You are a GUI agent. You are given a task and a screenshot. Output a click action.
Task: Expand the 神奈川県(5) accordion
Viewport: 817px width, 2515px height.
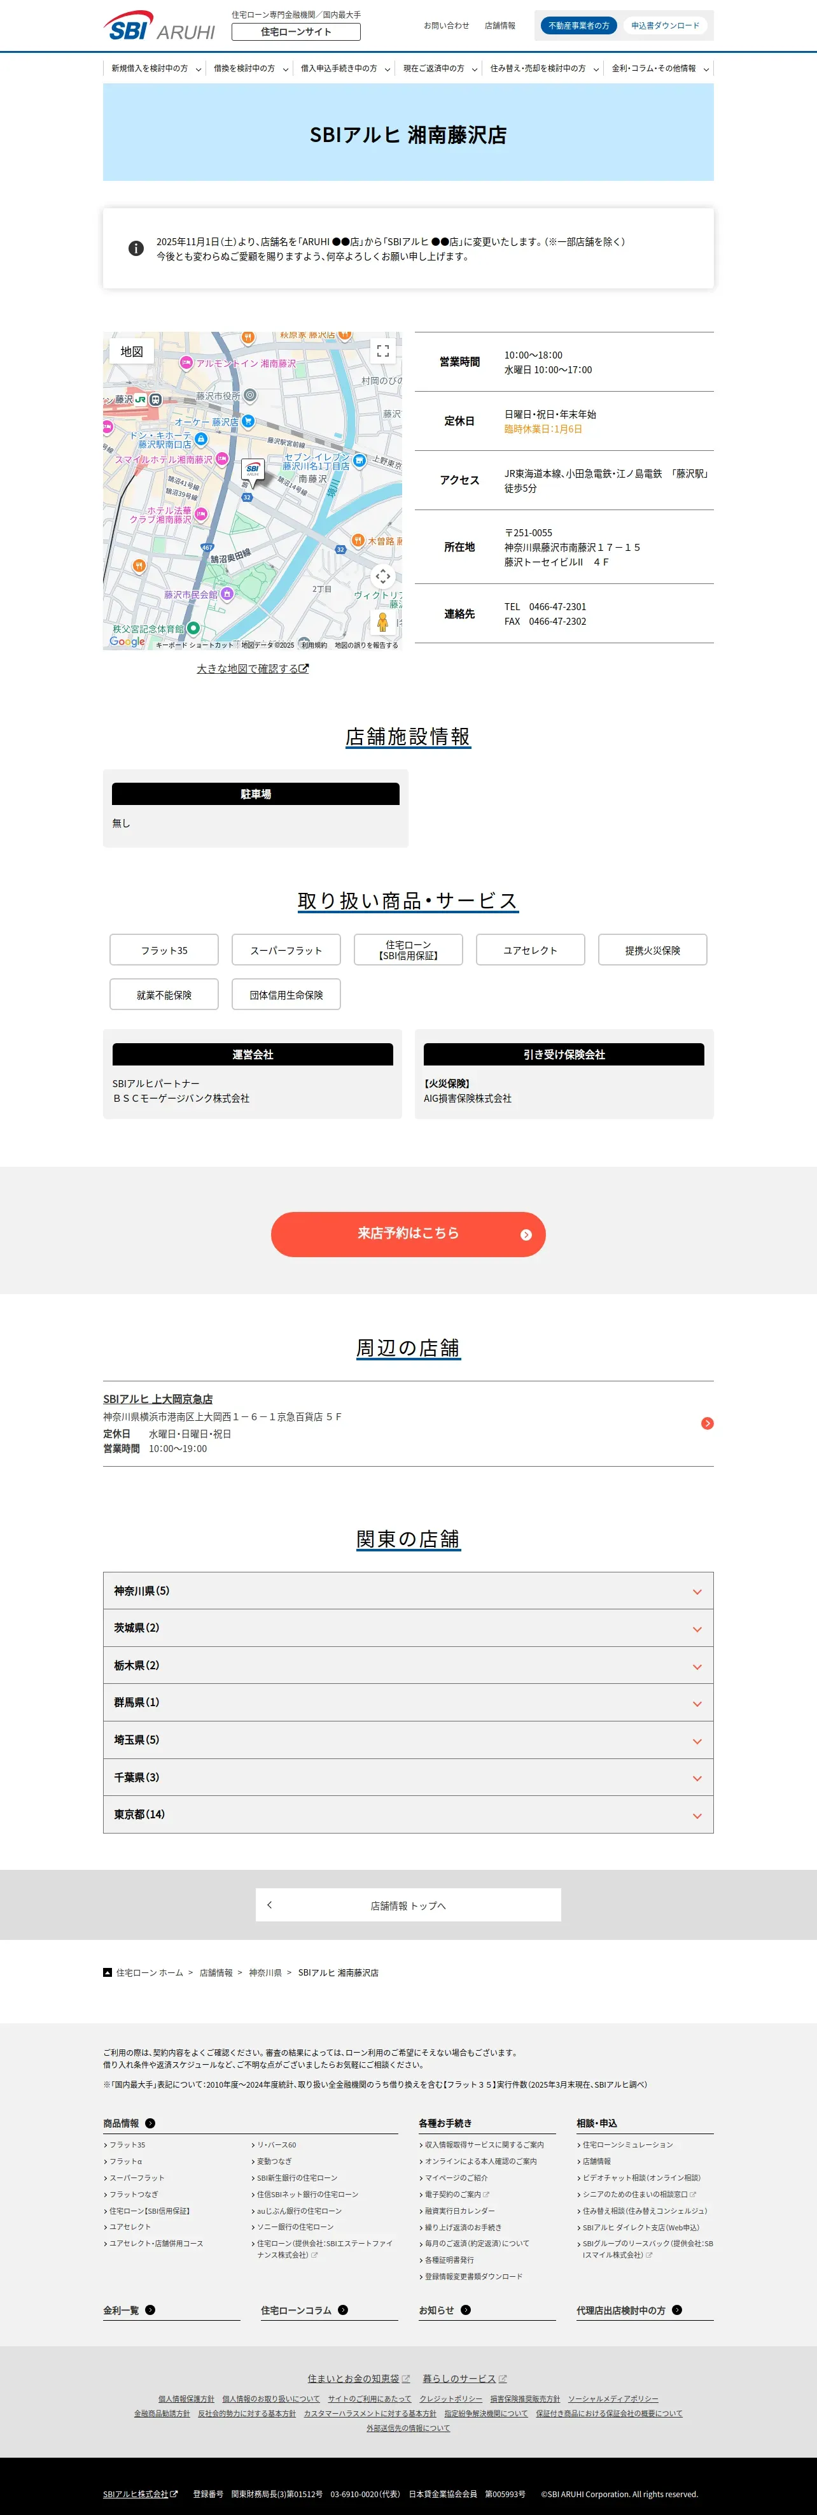407,1592
